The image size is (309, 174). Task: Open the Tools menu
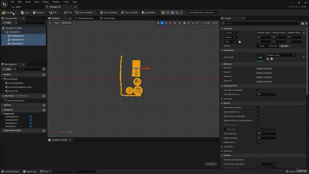(x=66, y=2)
